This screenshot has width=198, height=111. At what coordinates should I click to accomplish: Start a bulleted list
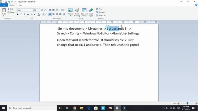57,10
